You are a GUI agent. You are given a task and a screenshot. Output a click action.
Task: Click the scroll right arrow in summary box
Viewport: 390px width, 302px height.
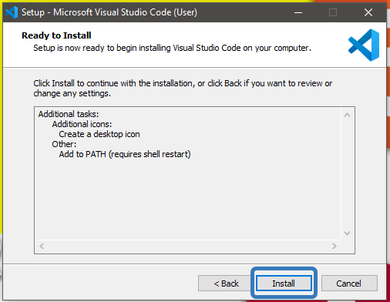(x=334, y=246)
